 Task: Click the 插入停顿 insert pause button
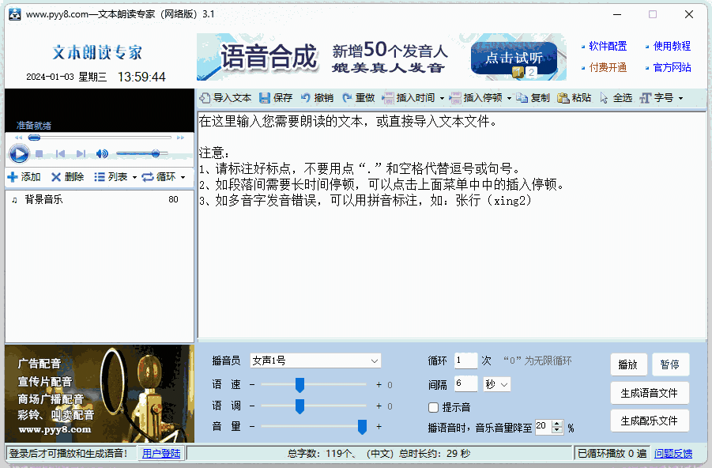[x=476, y=98]
